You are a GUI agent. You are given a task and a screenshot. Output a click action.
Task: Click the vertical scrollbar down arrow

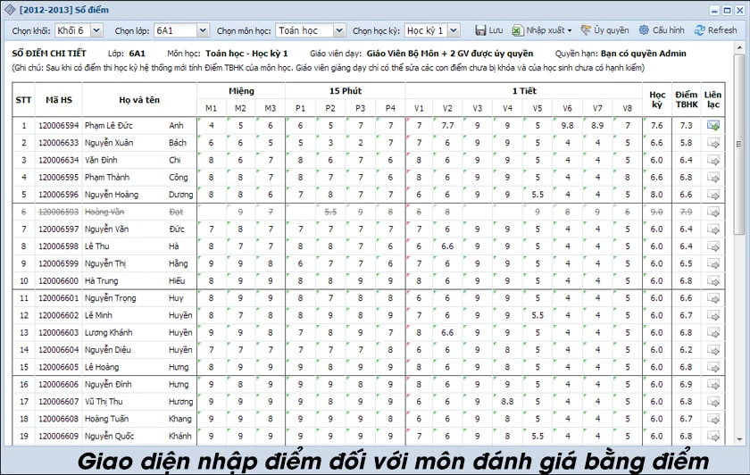click(x=739, y=438)
